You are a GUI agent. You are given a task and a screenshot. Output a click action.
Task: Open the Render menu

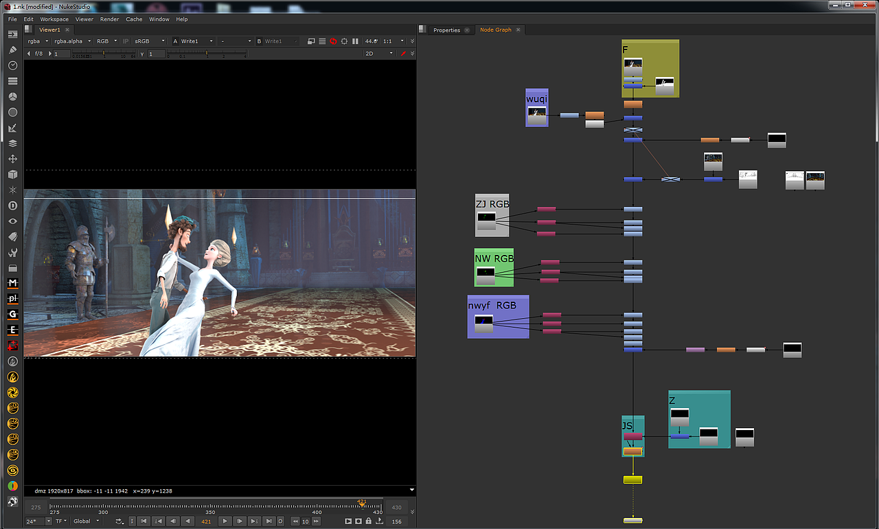click(109, 19)
